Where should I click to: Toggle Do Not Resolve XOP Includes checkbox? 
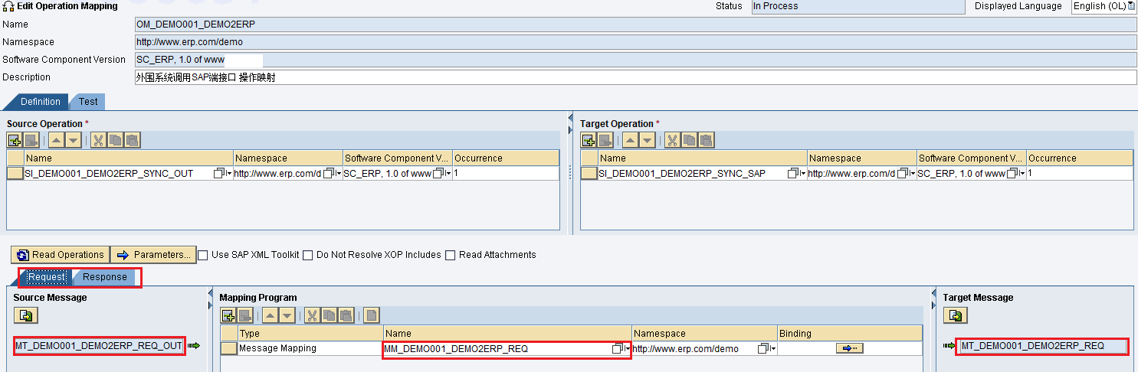[307, 255]
